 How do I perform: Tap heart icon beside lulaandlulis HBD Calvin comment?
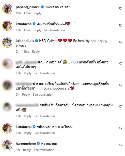click(x=120, y=42)
